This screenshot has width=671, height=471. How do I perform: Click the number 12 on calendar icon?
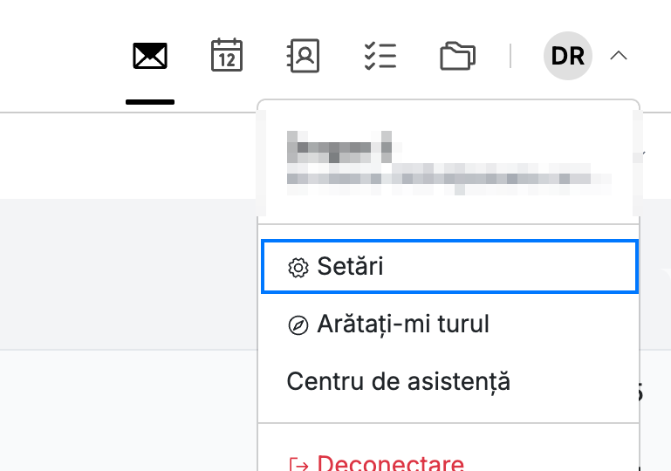[x=227, y=60]
